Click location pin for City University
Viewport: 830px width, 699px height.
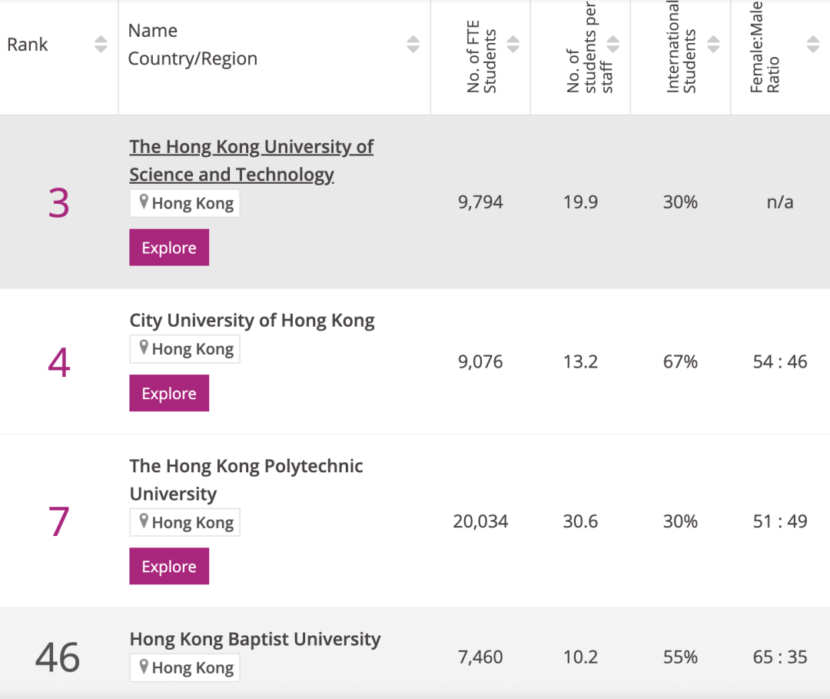point(143,348)
